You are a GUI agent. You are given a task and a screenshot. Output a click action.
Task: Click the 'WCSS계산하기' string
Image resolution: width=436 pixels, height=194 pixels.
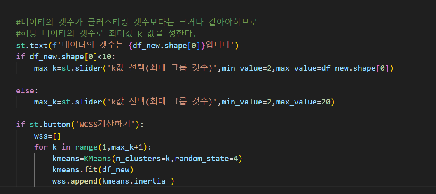point(105,125)
